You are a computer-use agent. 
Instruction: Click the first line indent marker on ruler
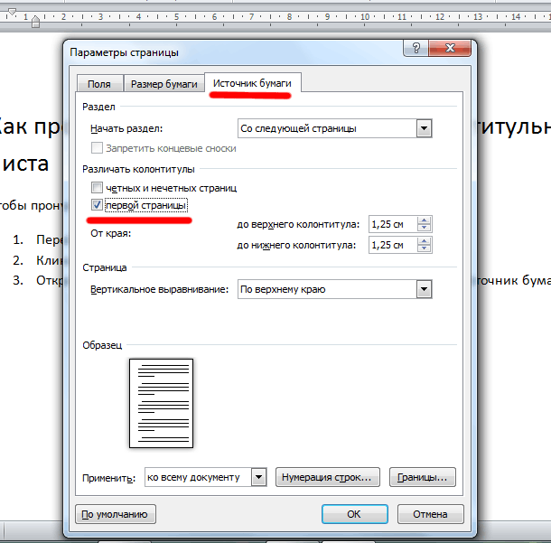[x=13, y=12]
